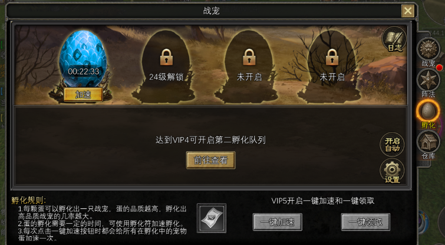445x245 pixels.
Task: Close the 战宠 window
Action: (408, 11)
